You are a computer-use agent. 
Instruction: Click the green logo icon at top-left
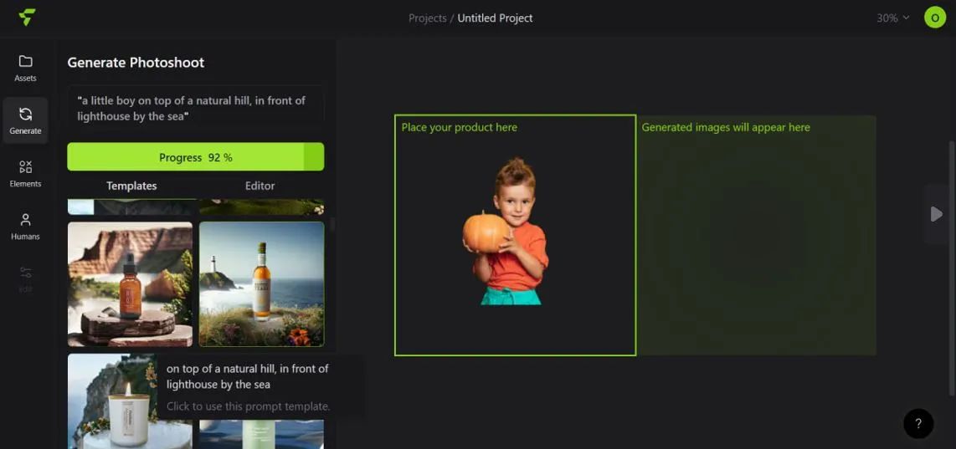[27, 18]
